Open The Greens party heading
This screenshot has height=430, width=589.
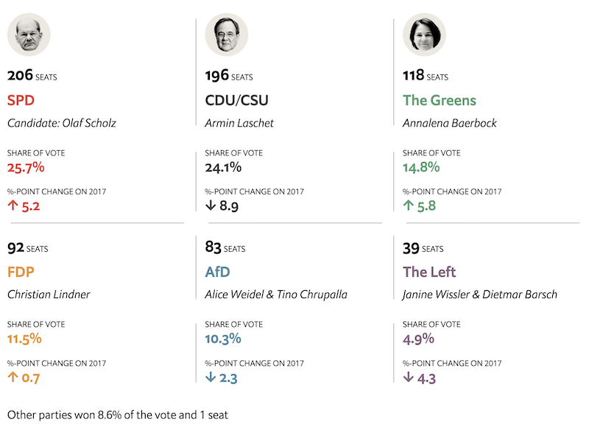(x=440, y=100)
